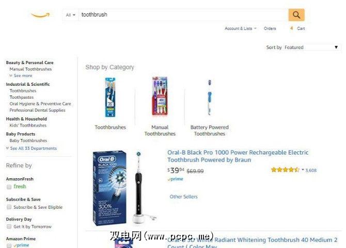346x248 pixels.
Task: Expand See more under Beauty & Personal Care
Action: (21, 75)
